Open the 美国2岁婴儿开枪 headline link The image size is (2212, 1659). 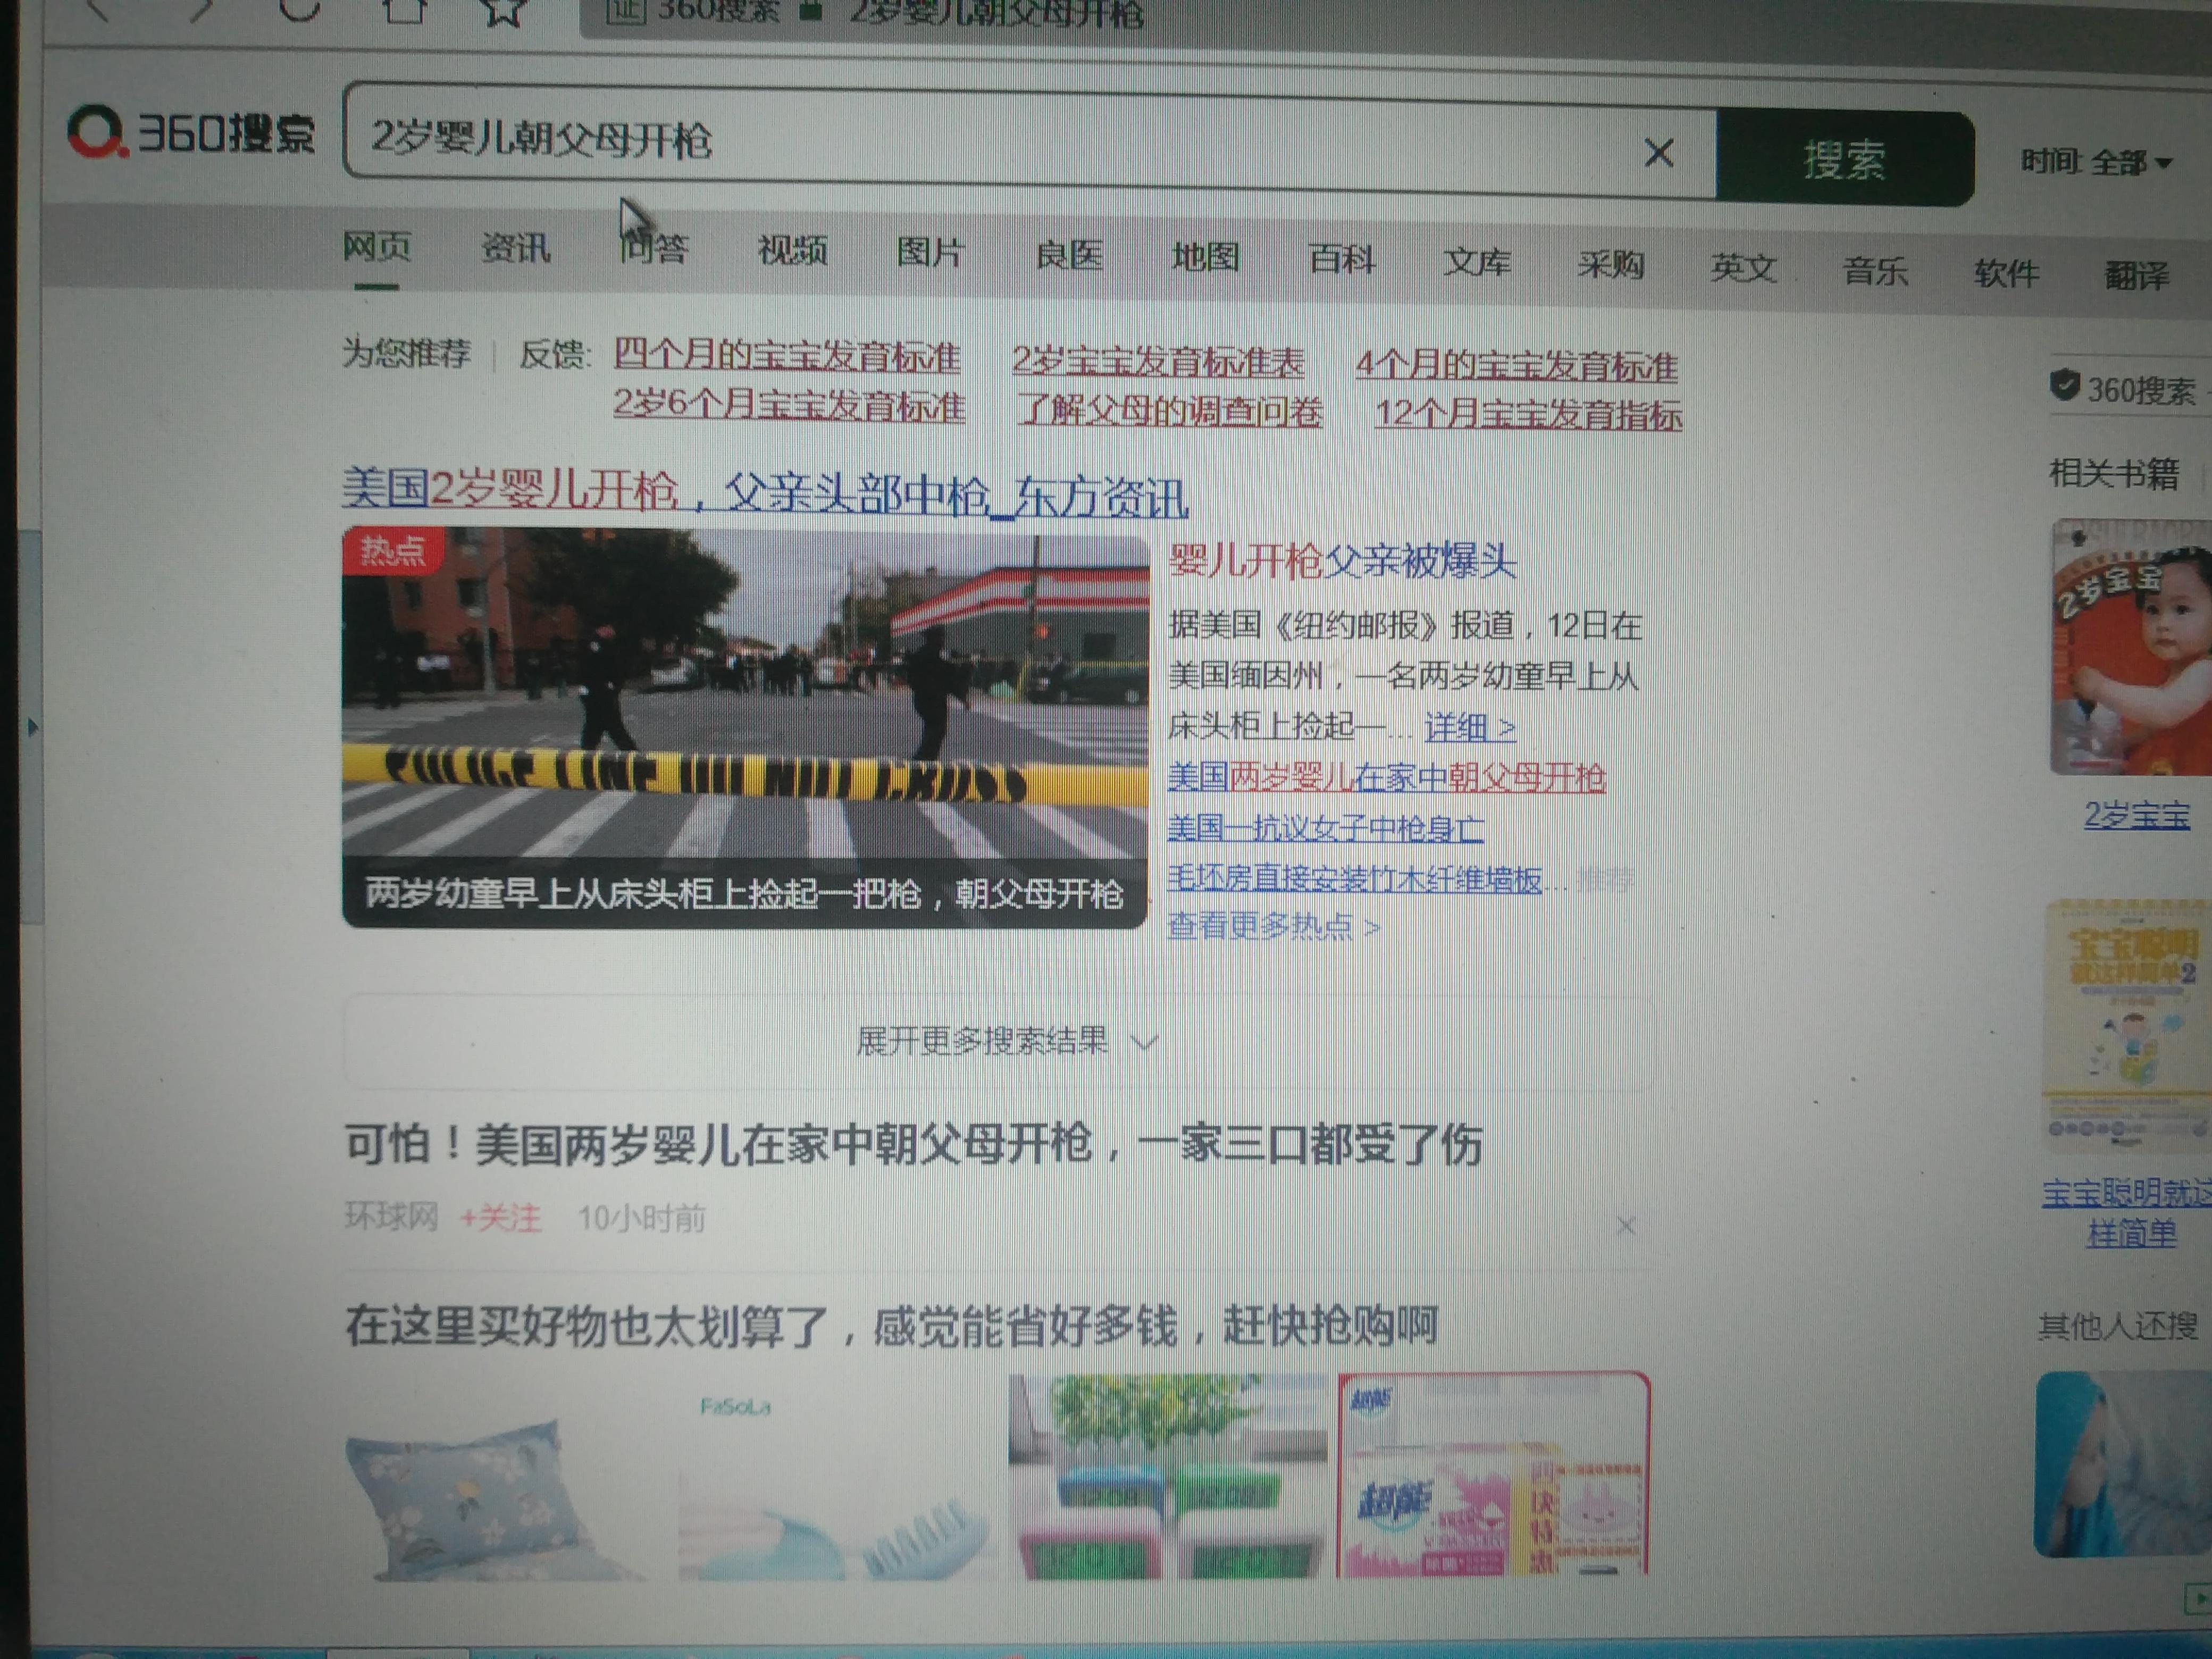(765, 492)
